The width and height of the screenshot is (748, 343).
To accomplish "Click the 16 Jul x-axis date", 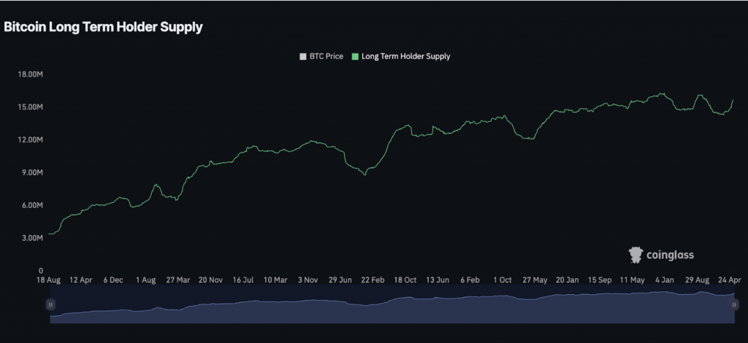I will (x=243, y=280).
